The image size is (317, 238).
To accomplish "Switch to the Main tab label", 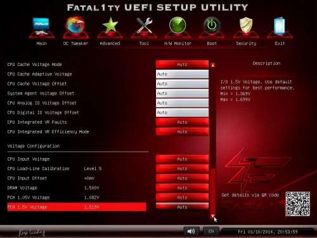I will click(41, 43).
